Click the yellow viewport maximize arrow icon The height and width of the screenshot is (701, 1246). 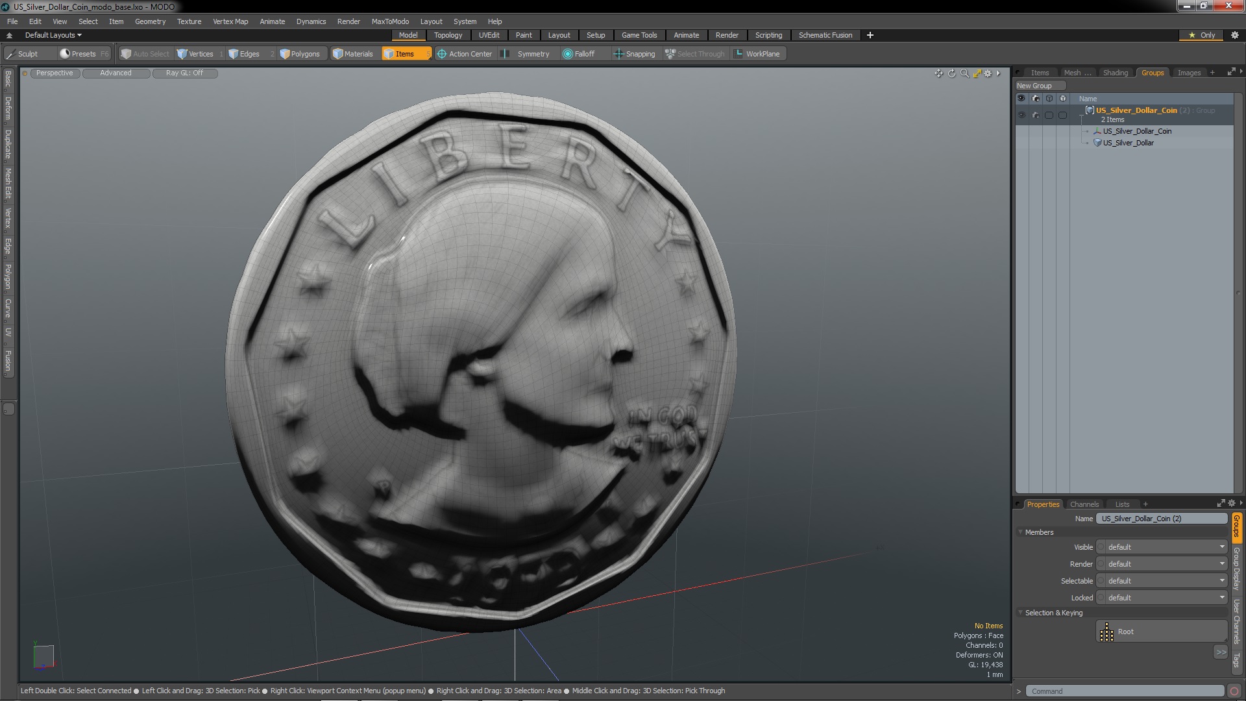coord(977,73)
